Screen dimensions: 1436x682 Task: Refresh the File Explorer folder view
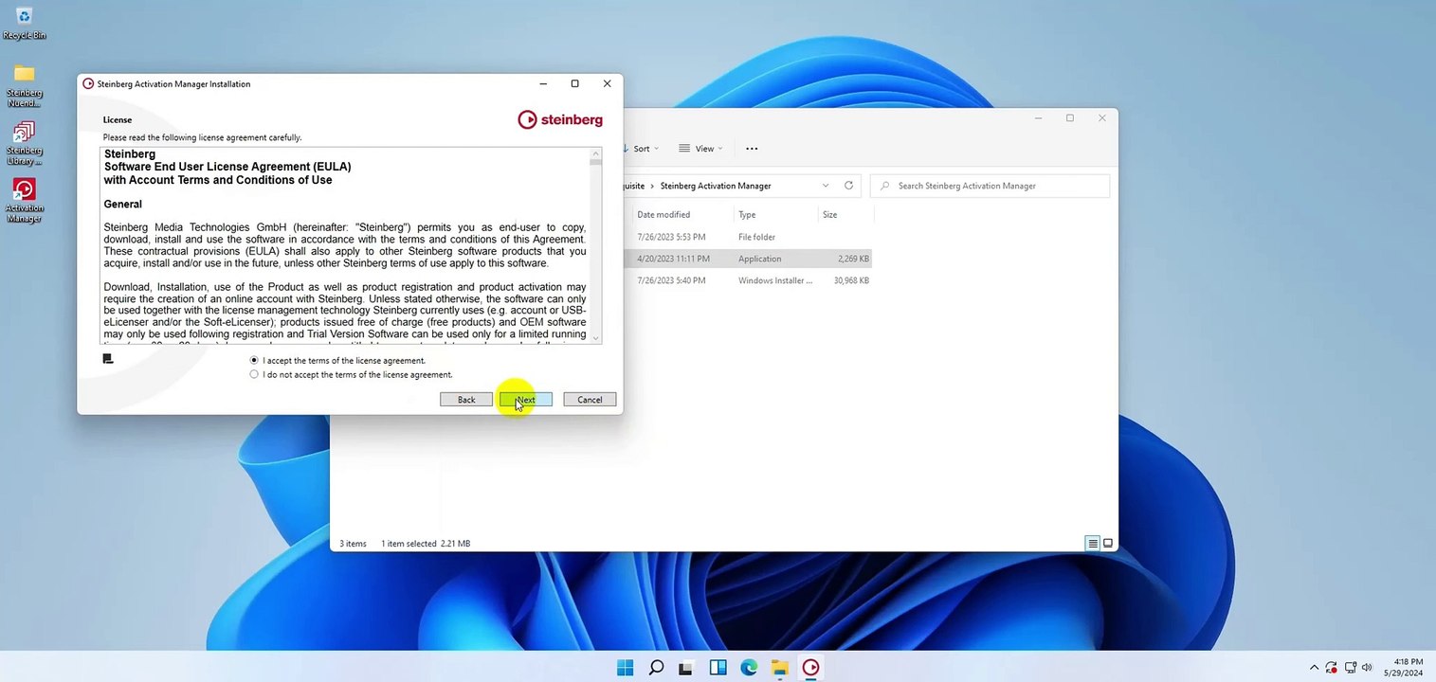[848, 186]
